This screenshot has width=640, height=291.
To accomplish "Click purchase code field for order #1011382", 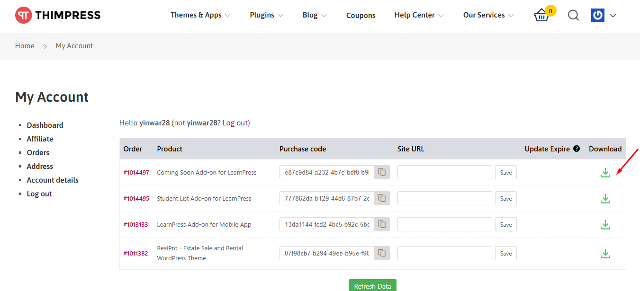I will pos(327,253).
